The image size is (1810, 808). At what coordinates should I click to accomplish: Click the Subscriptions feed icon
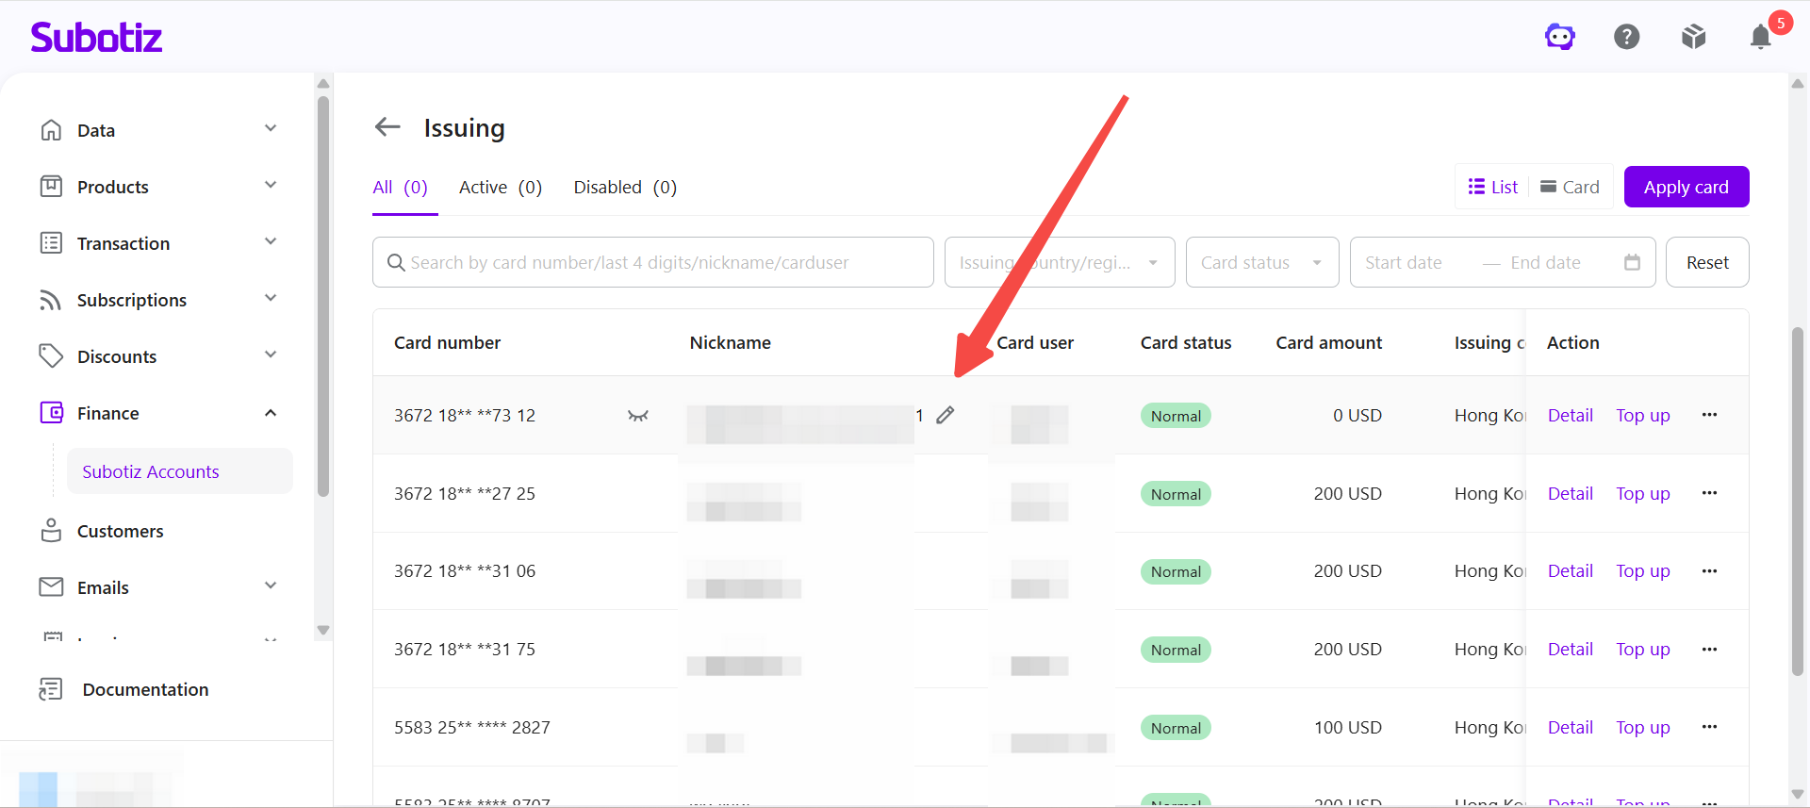pyautogui.click(x=51, y=300)
